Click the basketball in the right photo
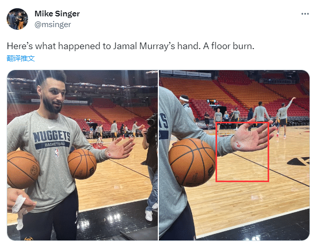The height and width of the screenshot is (242, 310). pos(192,162)
